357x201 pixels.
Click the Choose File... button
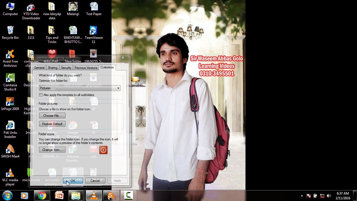(x=52, y=116)
